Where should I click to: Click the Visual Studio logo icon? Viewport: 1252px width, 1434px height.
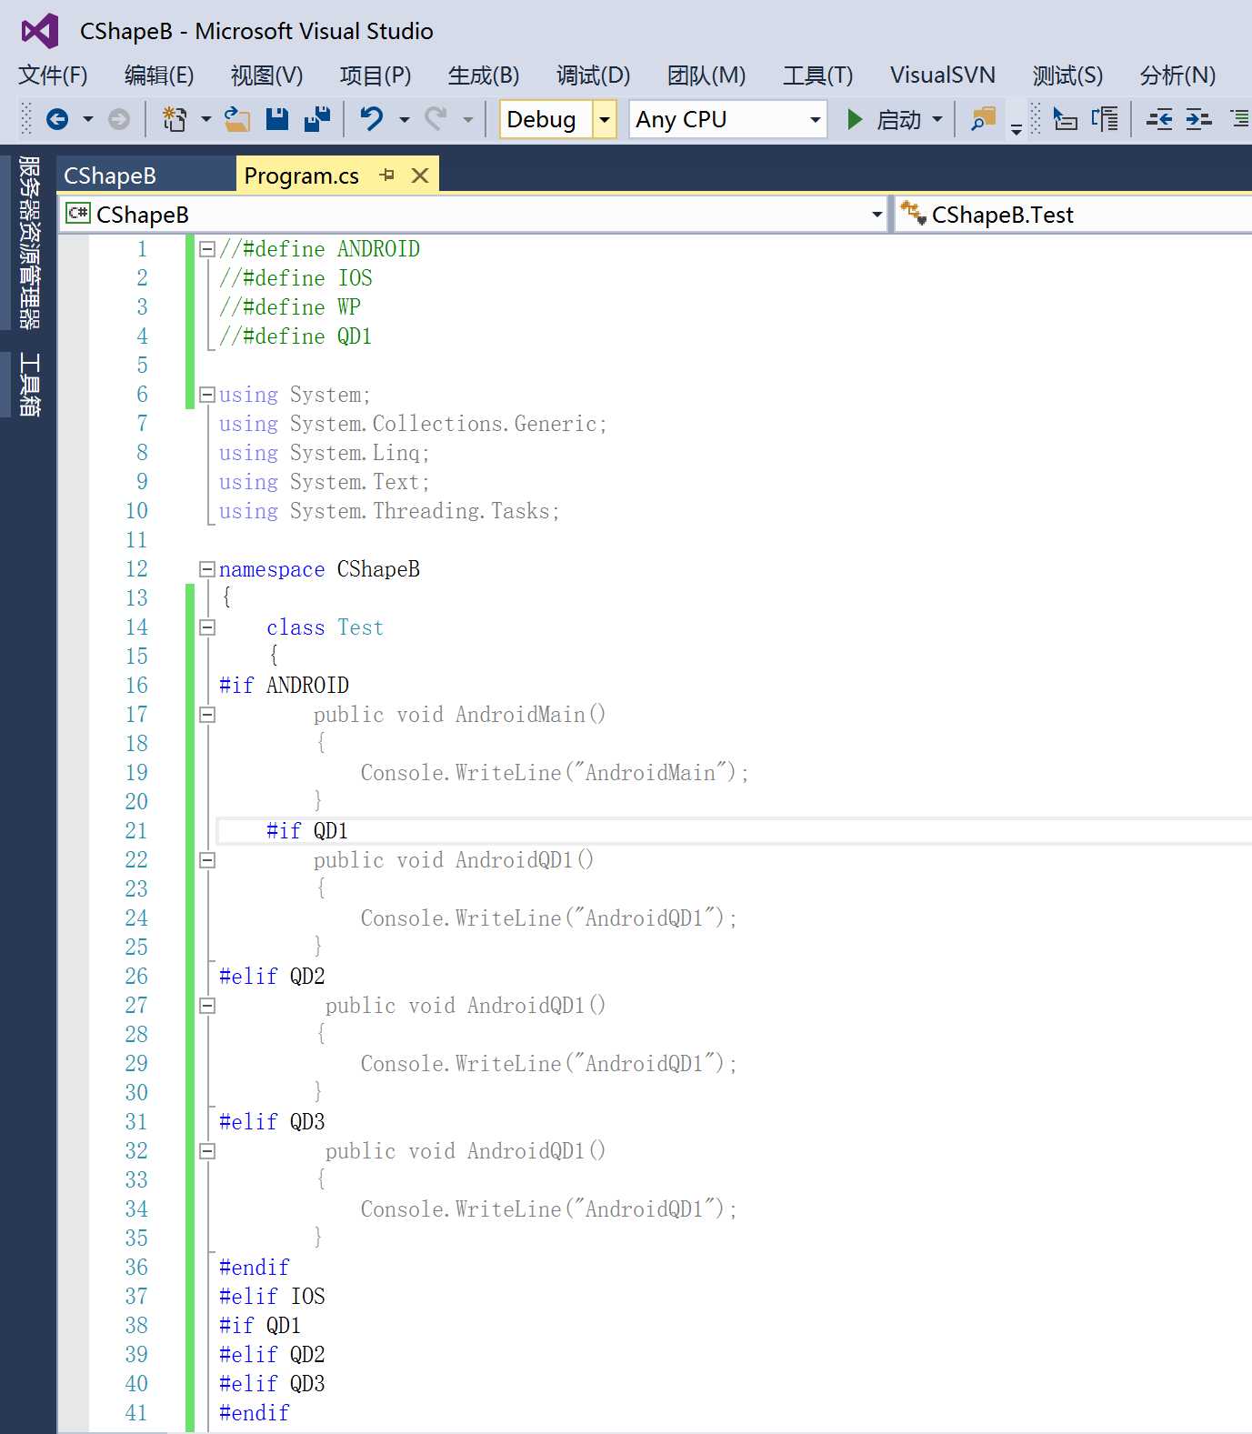click(40, 31)
